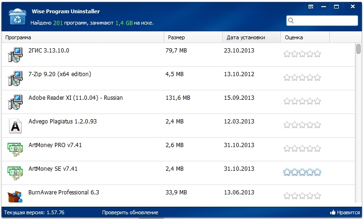Image resolution: width=363 pixels, height=219 pixels.
Task: Select ArtMoney SE v7.41 entry
Action: [x=53, y=169]
